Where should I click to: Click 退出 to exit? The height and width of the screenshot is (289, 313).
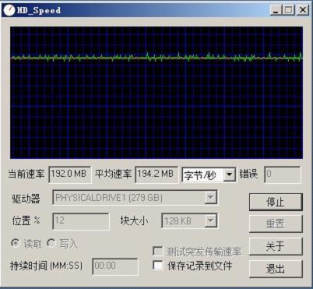pos(276,269)
